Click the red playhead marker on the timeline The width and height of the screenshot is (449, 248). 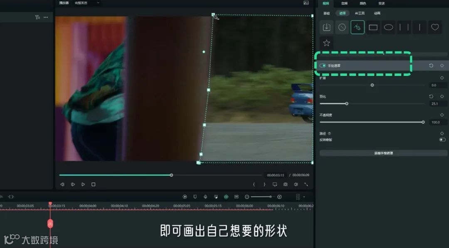pos(50,203)
